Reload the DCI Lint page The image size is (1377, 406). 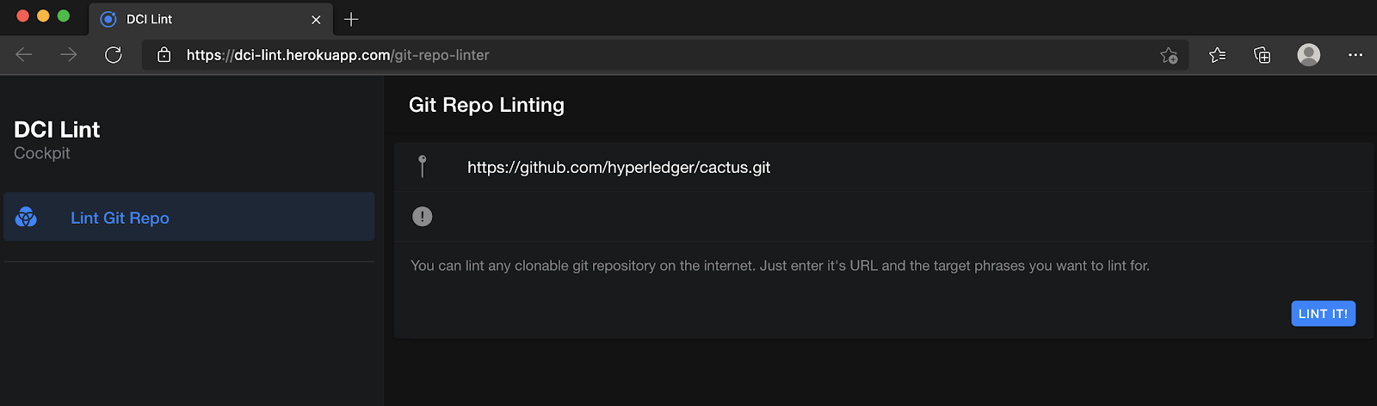(x=114, y=55)
